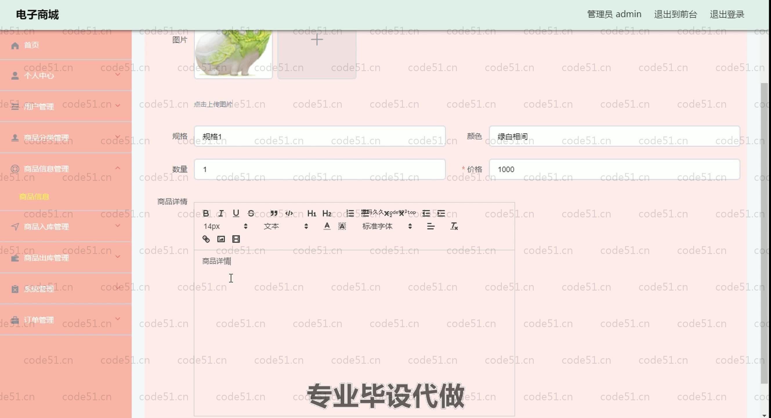The width and height of the screenshot is (771, 418).
Task: Click the 电子商城 title
Action: 37,15
